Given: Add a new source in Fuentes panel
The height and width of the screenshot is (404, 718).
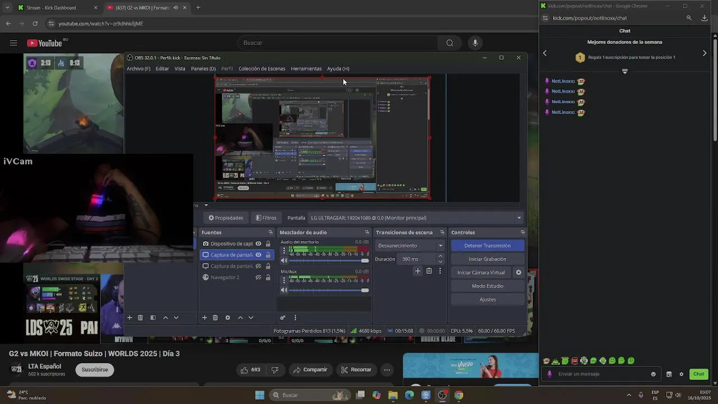Looking at the screenshot, I should point(204,318).
